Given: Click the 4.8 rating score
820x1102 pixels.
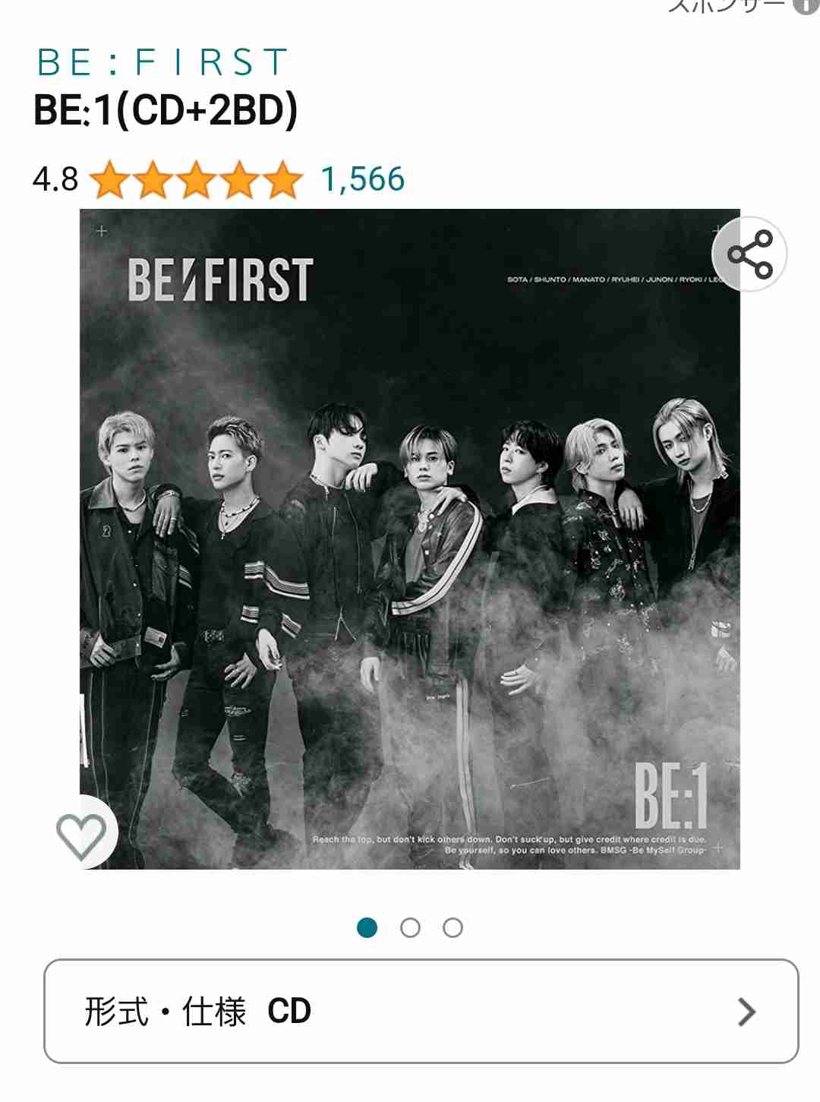Looking at the screenshot, I should [55, 180].
